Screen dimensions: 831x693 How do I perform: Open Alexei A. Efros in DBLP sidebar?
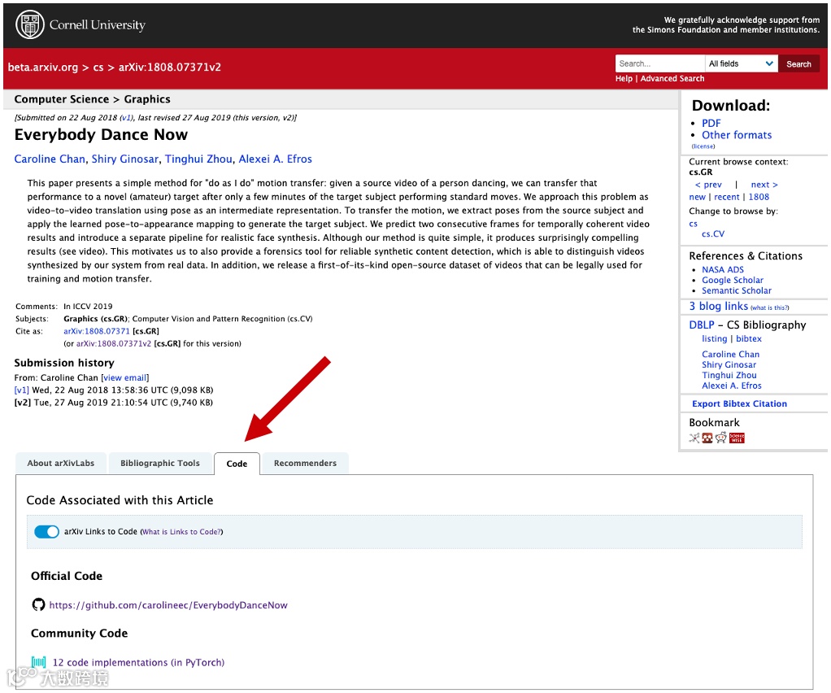(x=732, y=386)
